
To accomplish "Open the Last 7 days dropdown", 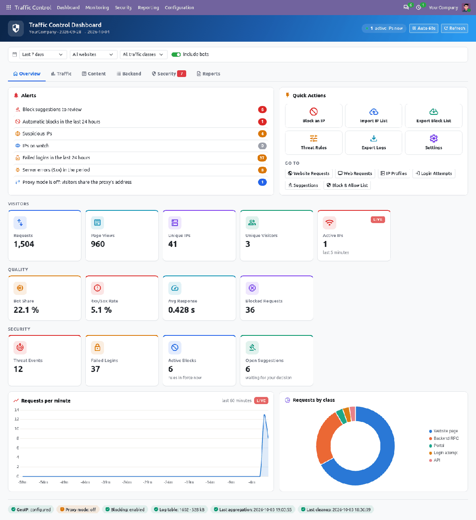I will click(43, 54).
